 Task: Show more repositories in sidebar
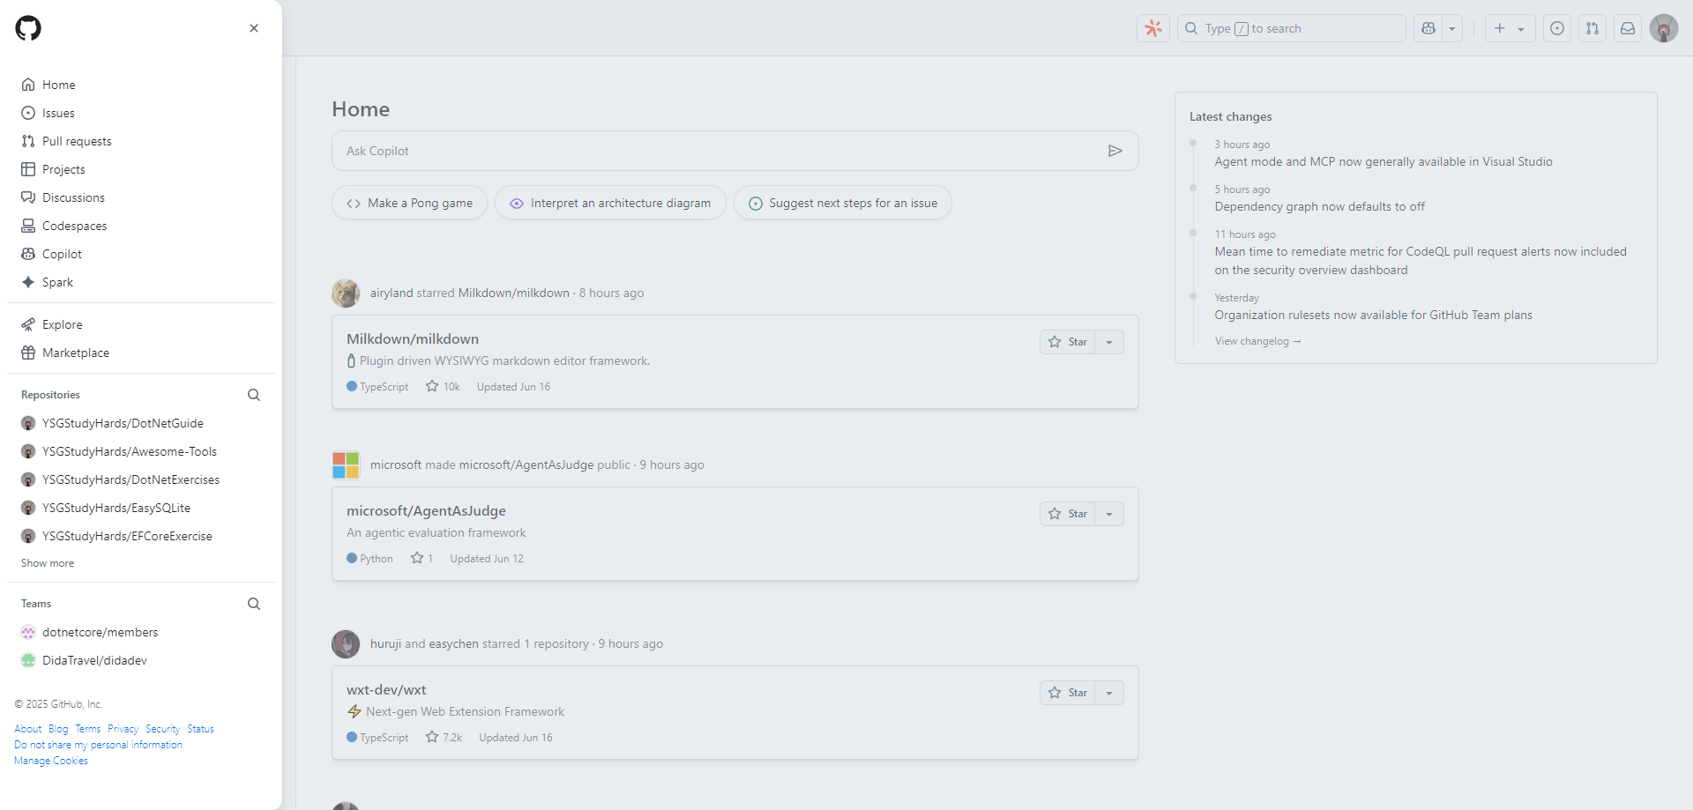tap(48, 563)
